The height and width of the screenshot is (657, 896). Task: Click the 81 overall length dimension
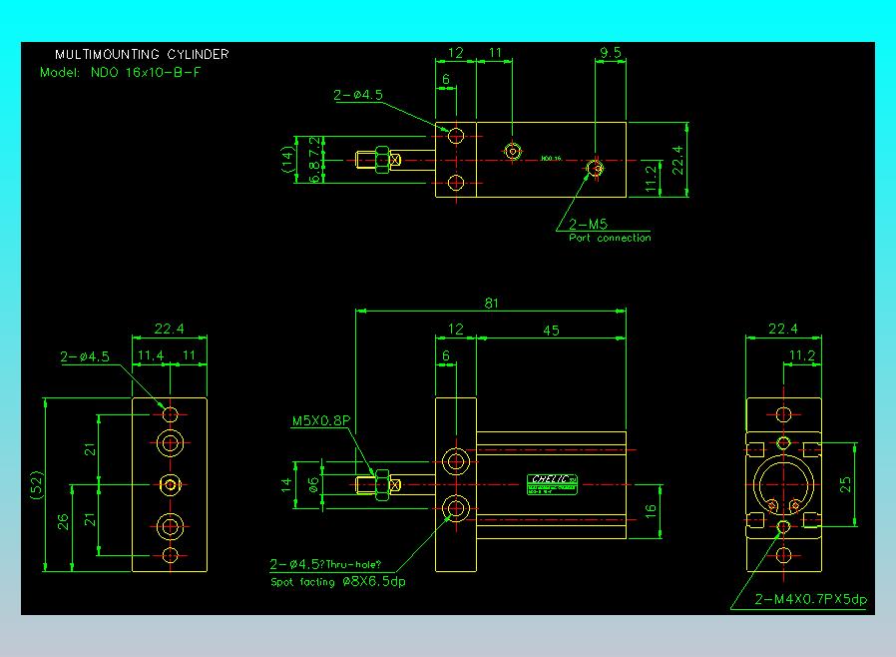491,304
